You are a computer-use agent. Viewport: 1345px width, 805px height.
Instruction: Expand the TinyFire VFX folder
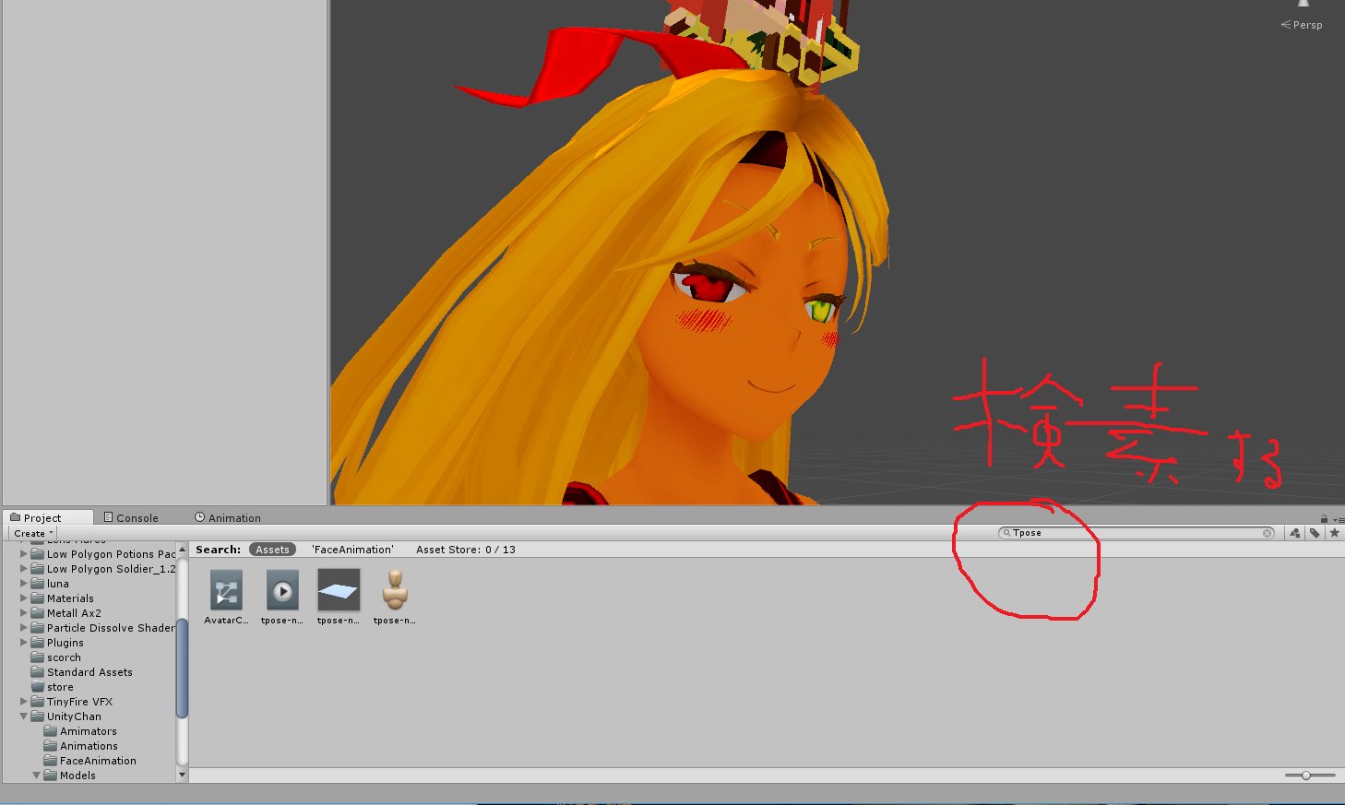[24, 702]
